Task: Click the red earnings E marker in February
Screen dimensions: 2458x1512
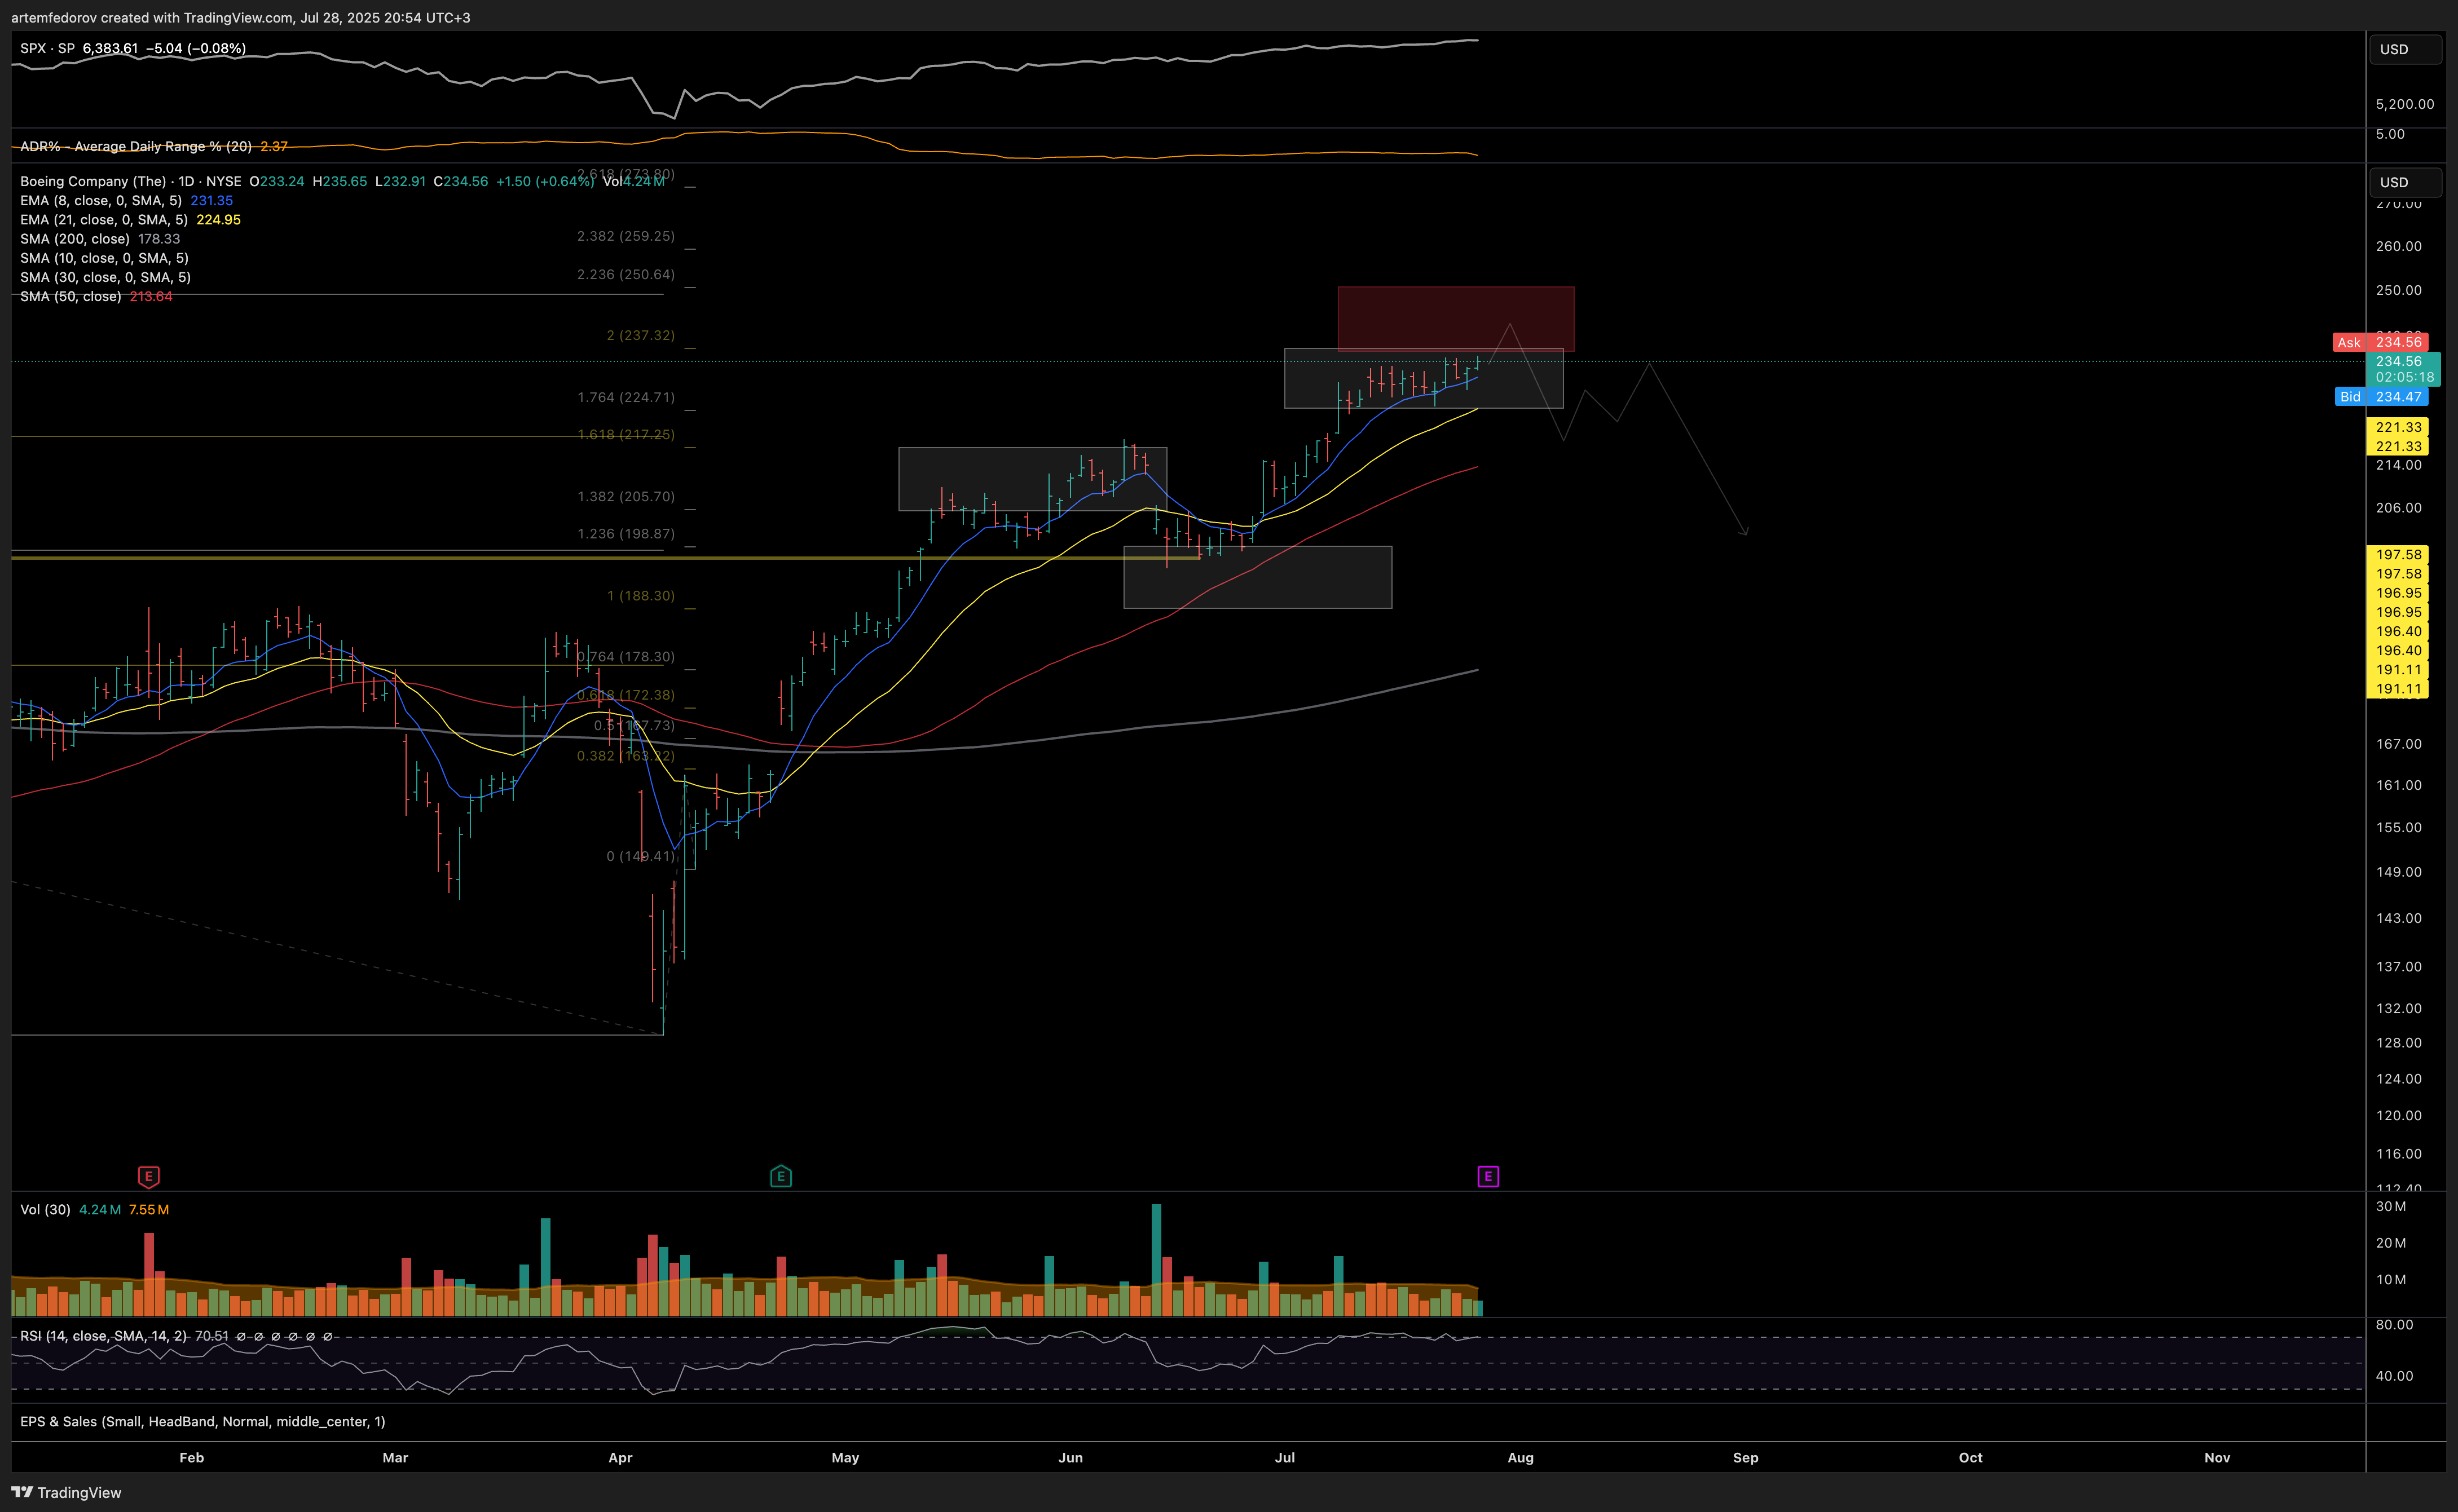Action: click(x=148, y=1176)
